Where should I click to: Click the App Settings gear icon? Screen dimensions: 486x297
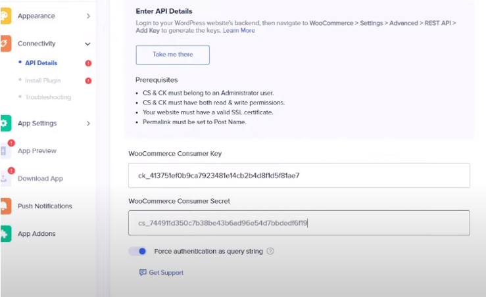[5, 124]
